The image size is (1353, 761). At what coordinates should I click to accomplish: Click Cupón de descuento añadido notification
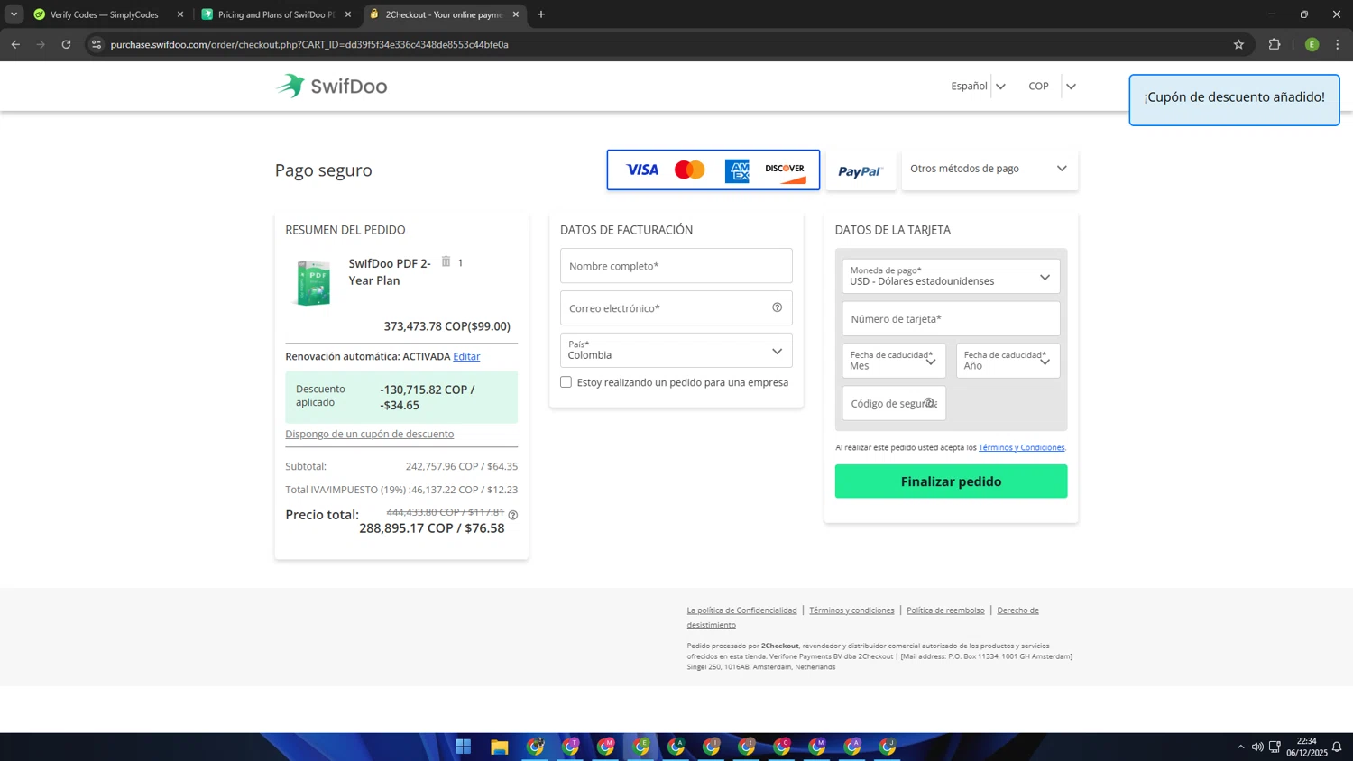(1234, 99)
